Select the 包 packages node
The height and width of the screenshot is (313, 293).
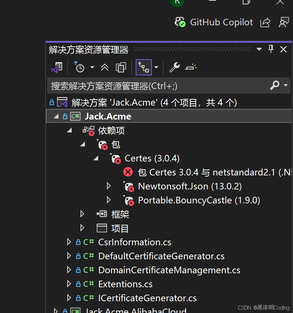click(x=116, y=144)
